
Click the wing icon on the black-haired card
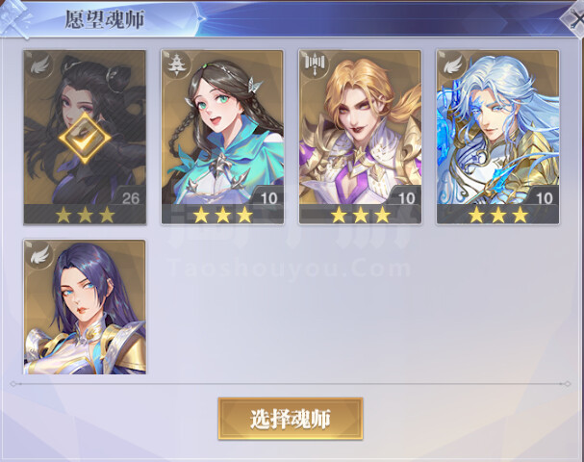[x=40, y=66]
